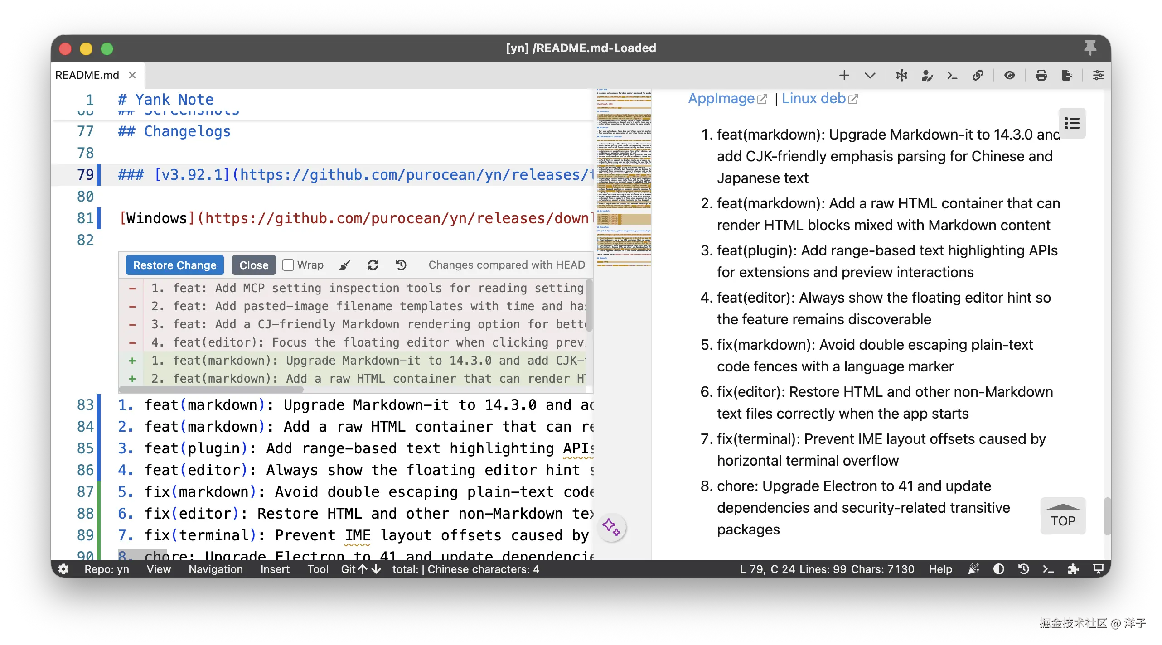Viewport: 1162px width, 645px height.
Task: Click the history icon in the status bar
Action: [1023, 569]
